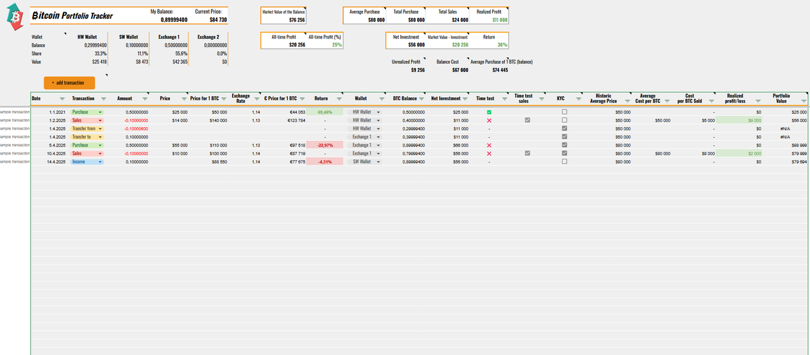The height and width of the screenshot is (355, 810).
Task: Open the Sales transaction dropdown for 1.2.2025
Action: [x=100, y=120]
